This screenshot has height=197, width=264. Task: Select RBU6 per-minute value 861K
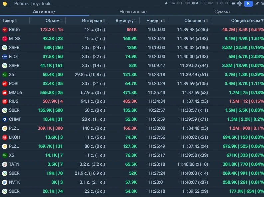132,30
